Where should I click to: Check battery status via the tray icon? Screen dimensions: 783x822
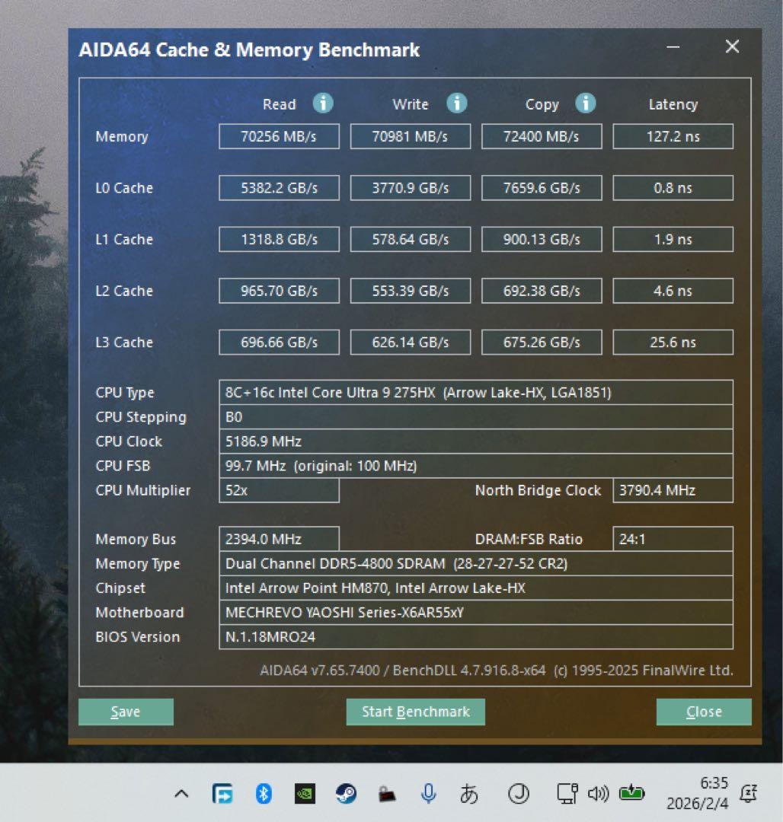[631, 793]
